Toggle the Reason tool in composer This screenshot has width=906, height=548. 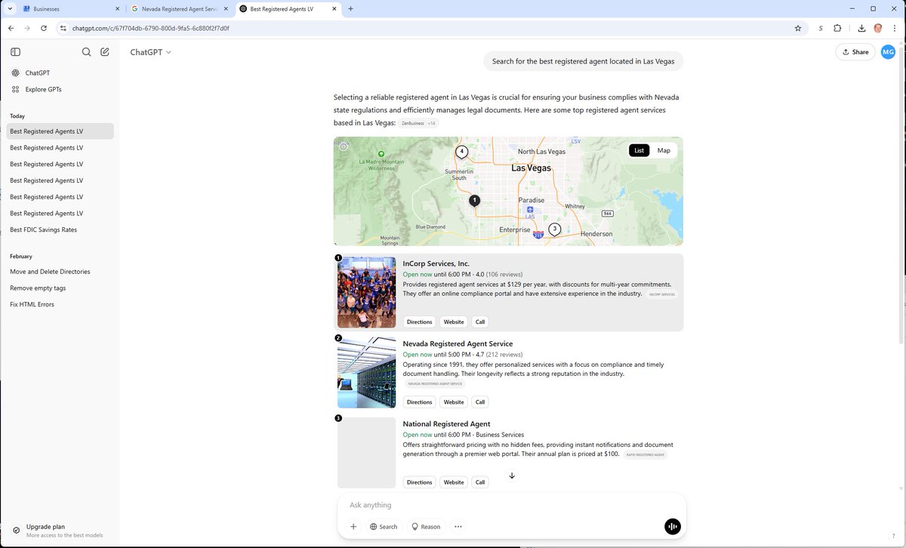(x=426, y=527)
